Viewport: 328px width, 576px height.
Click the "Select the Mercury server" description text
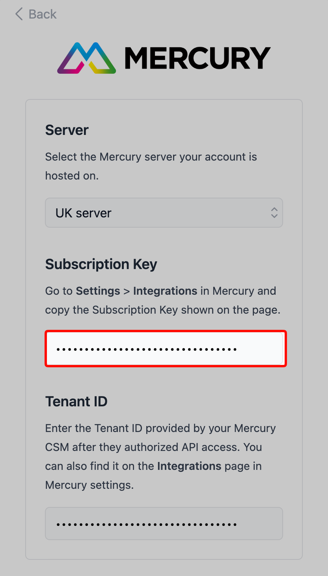click(151, 157)
